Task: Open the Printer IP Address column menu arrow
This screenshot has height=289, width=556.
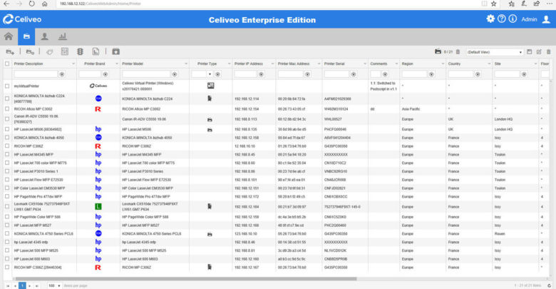Action: tap(272, 64)
